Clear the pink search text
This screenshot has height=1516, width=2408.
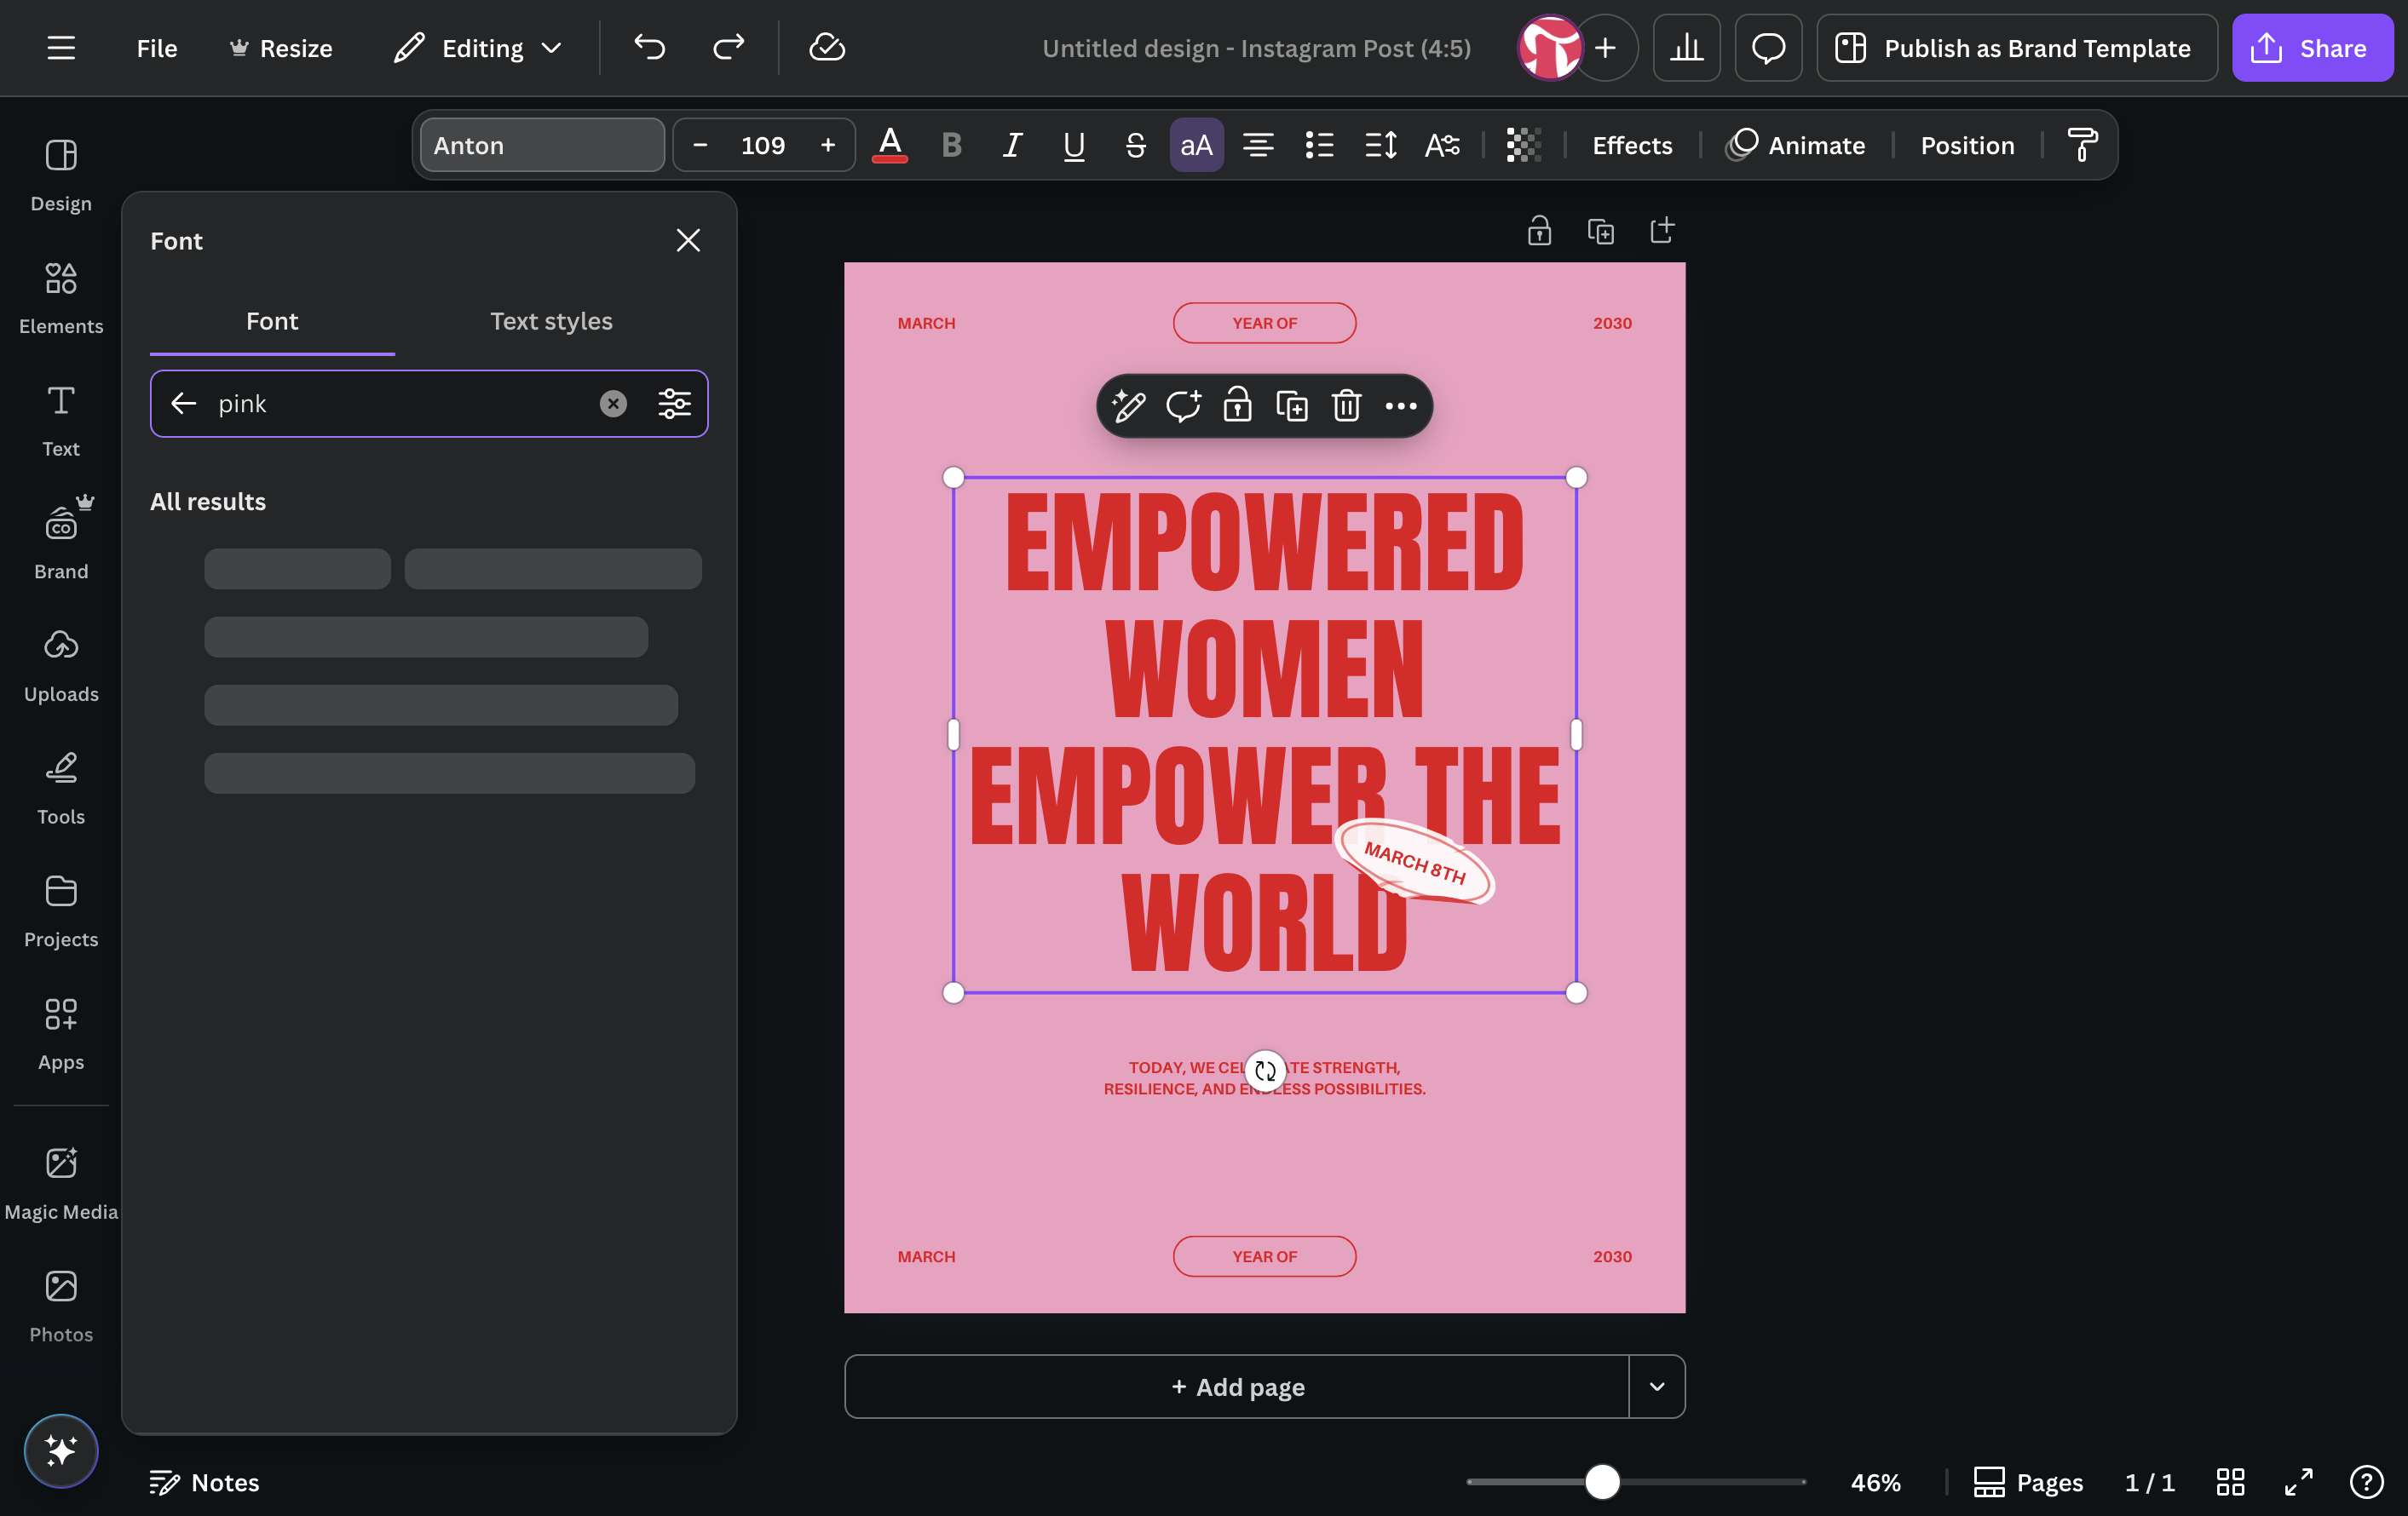(x=613, y=404)
